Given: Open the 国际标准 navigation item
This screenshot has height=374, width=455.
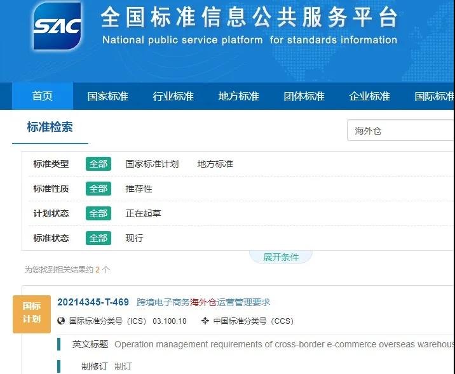Looking at the screenshot, I should (x=434, y=96).
